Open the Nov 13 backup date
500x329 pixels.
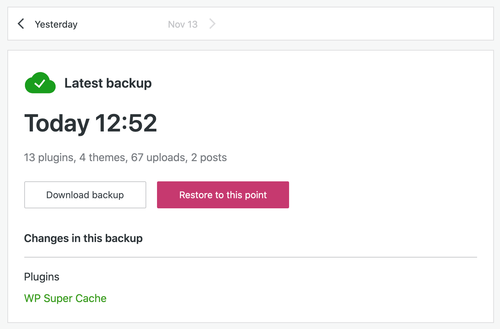pos(183,24)
